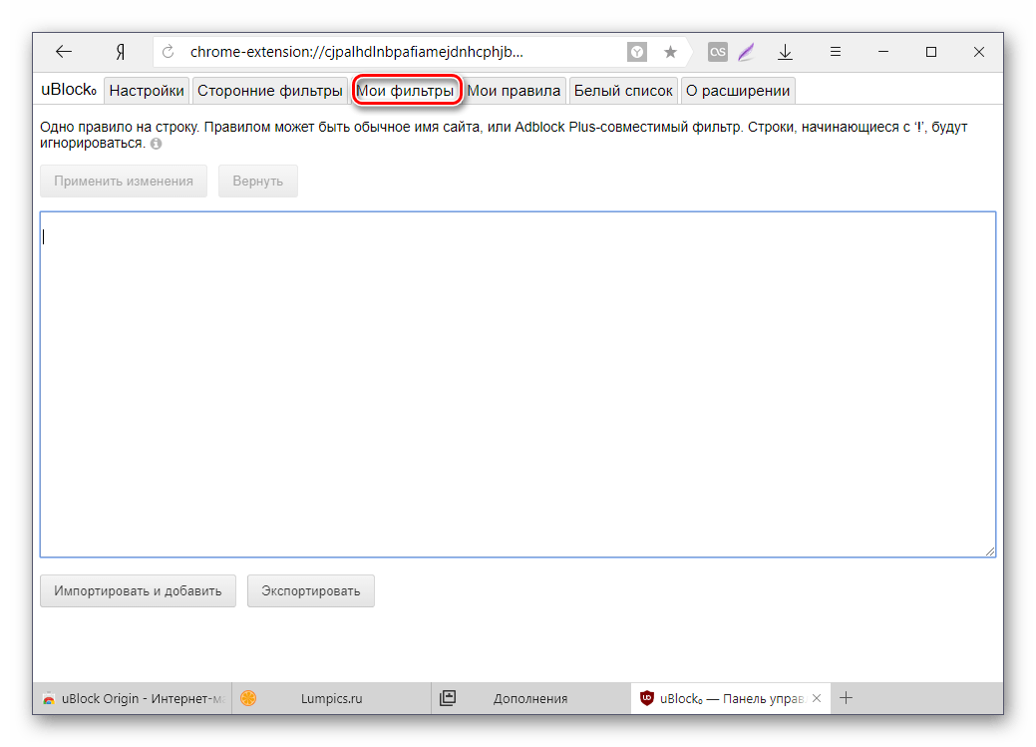Reload page with the refresh icon
Viewport: 1036px width, 747px height.
pos(169,52)
